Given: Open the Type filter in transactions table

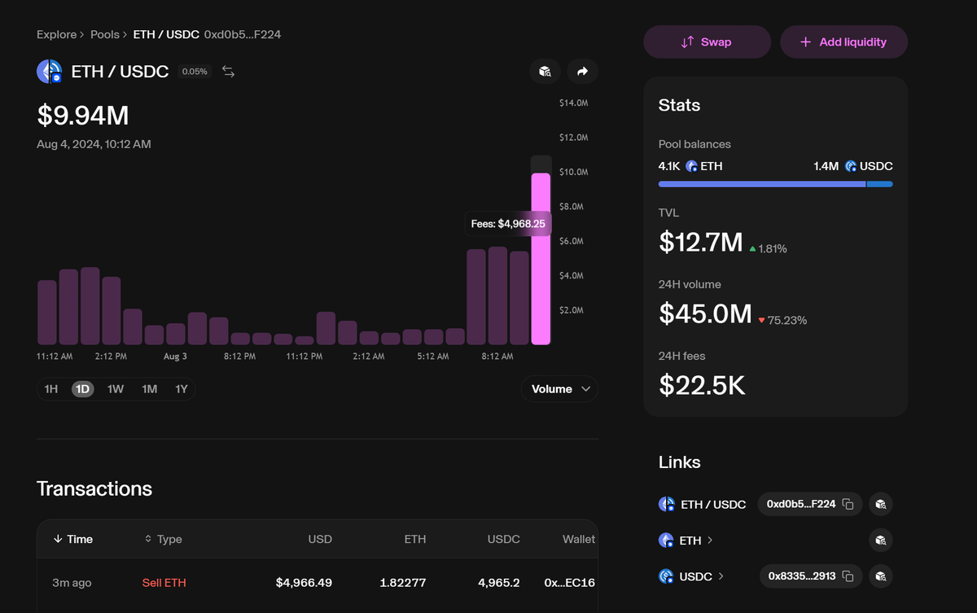Looking at the screenshot, I should point(163,539).
